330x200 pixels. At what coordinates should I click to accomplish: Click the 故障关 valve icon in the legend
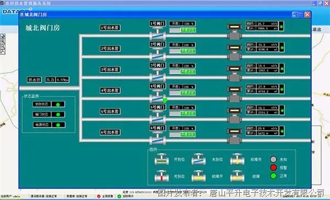(x=237, y=159)
